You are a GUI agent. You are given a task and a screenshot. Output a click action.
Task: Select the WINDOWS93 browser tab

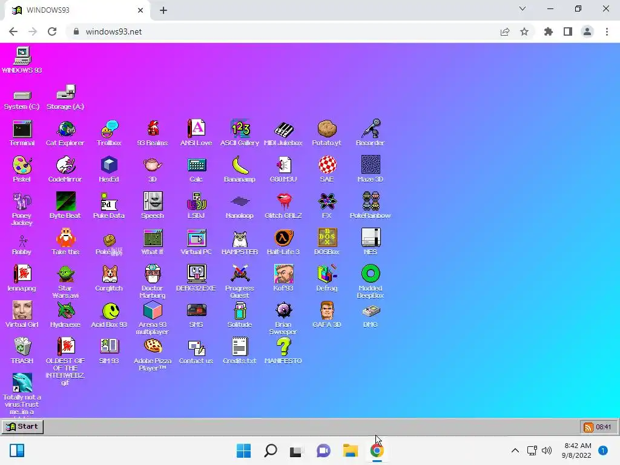click(77, 10)
